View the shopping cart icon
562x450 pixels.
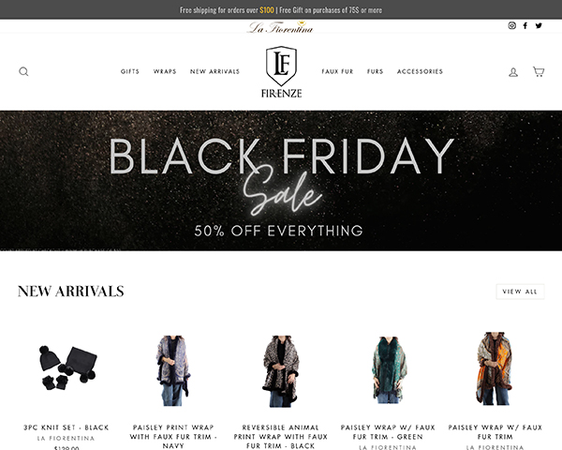click(x=539, y=72)
